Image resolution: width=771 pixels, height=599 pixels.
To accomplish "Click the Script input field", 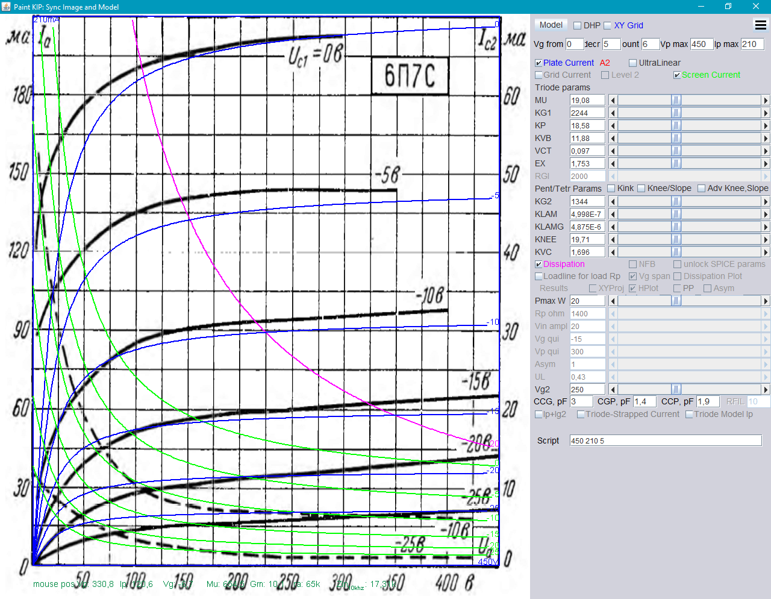I will (x=666, y=441).
